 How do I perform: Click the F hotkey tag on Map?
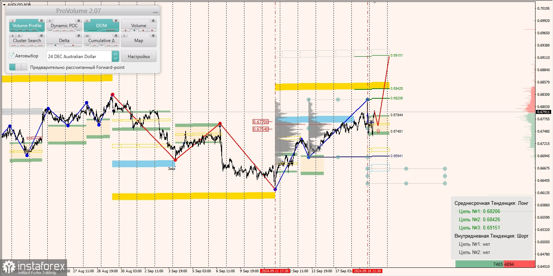(x=125, y=36)
